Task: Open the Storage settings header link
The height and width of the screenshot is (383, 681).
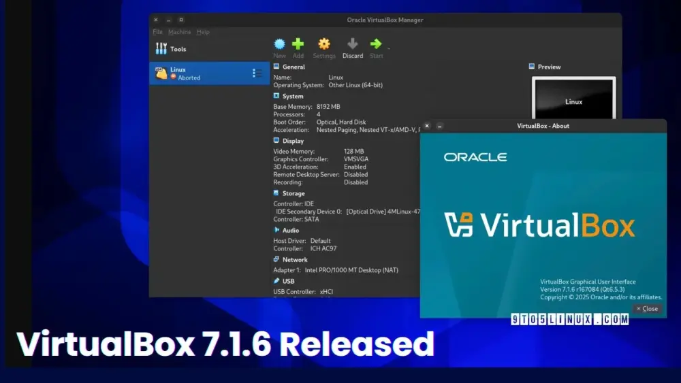Action: [294, 193]
